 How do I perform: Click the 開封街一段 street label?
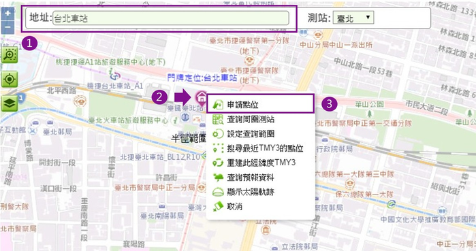pos(57,163)
